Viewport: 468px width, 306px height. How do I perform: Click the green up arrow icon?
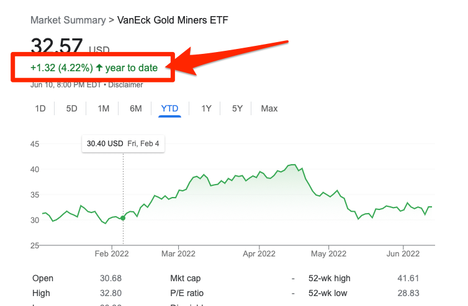pos(99,68)
